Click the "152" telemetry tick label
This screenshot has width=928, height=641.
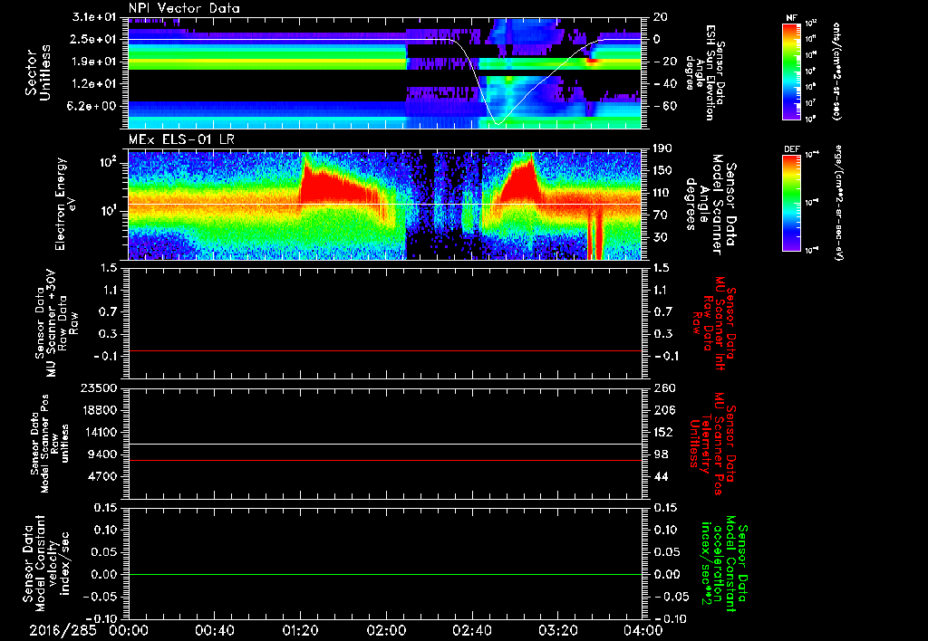(x=662, y=432)
